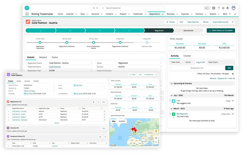
Task: Click the Domains related list icon
Action: tap(8, 128)
